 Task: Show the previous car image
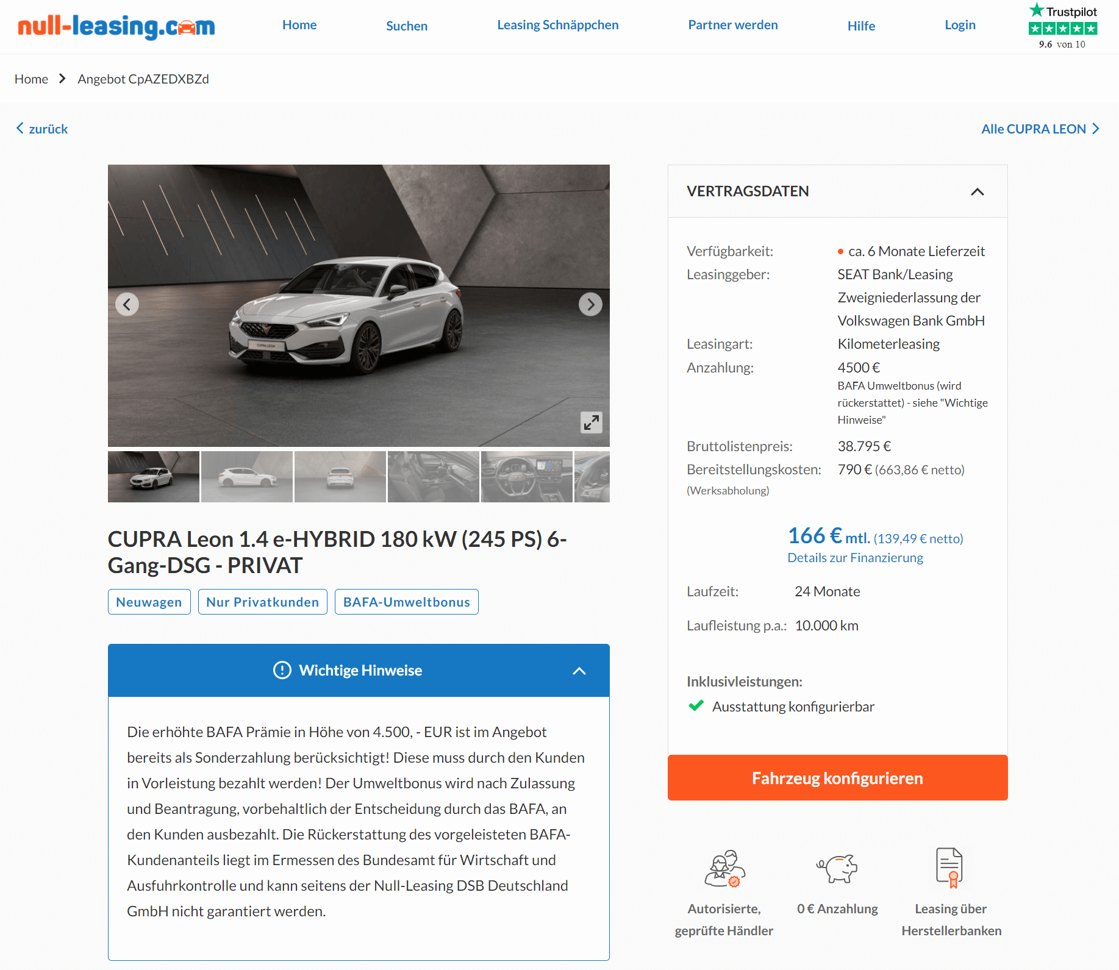tap(127, 304)
